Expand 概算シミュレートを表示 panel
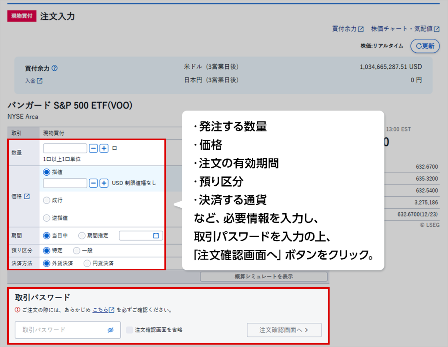The width and height of the screenshot is (448, 347). [x=264, y=276]
